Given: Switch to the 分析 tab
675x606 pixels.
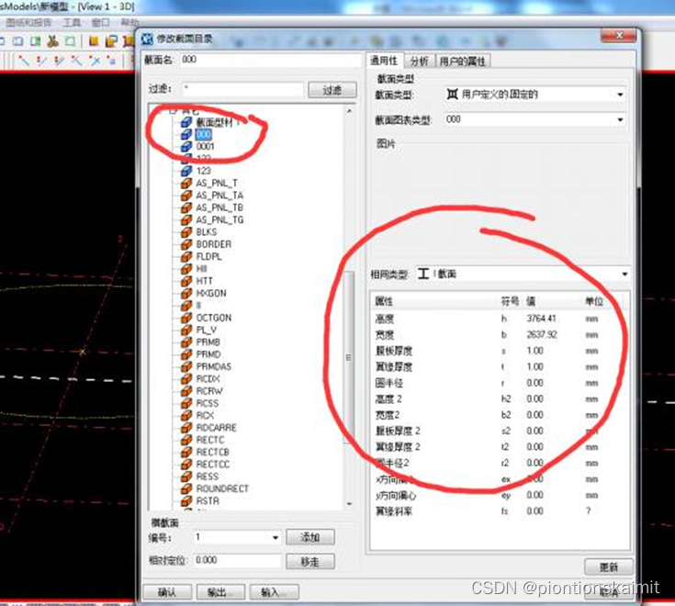Looking at the screenshot, I should pos(419,62).
